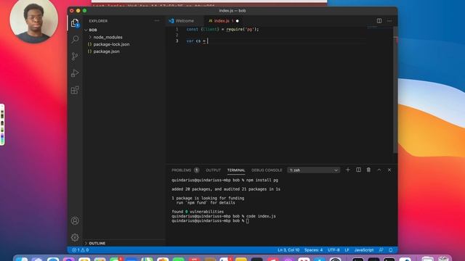Viewport: 465px width, 261px height.
Task: Open the Search view in activity bar
Action: click(x=75, y=39)
